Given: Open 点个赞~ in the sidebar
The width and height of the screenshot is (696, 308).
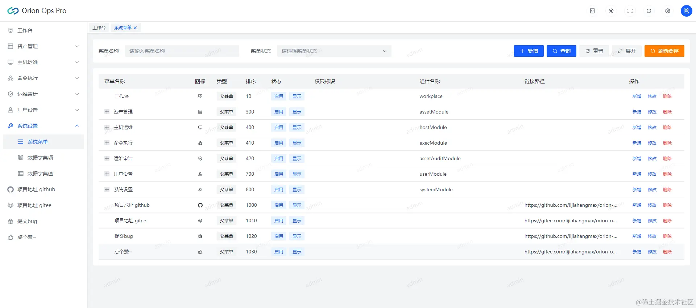Looking at the screenshot, I should click(x=43, y=237).
